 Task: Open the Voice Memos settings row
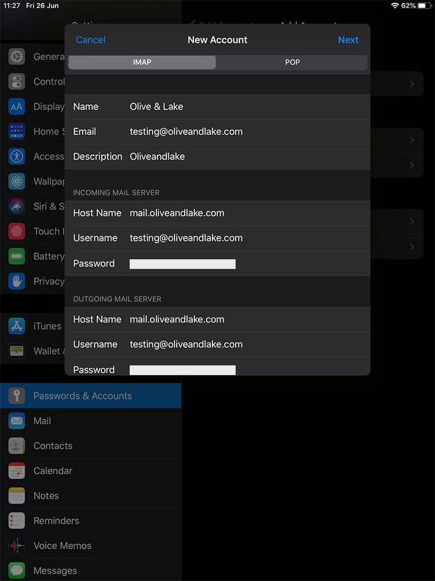coord(91,545)
